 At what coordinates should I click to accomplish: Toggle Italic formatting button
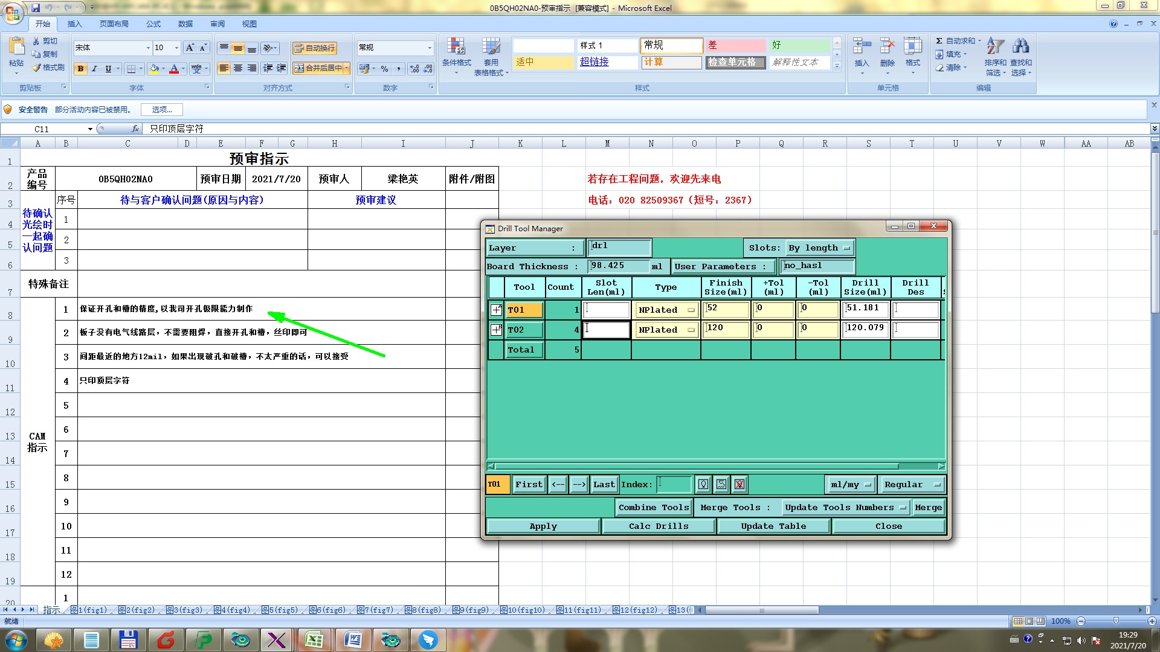[x=94, y=69]
